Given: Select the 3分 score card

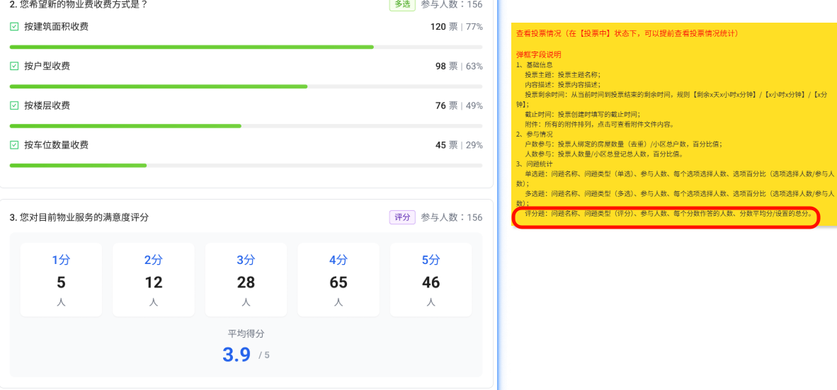Looking at the screenshot, I should [246, 280].
